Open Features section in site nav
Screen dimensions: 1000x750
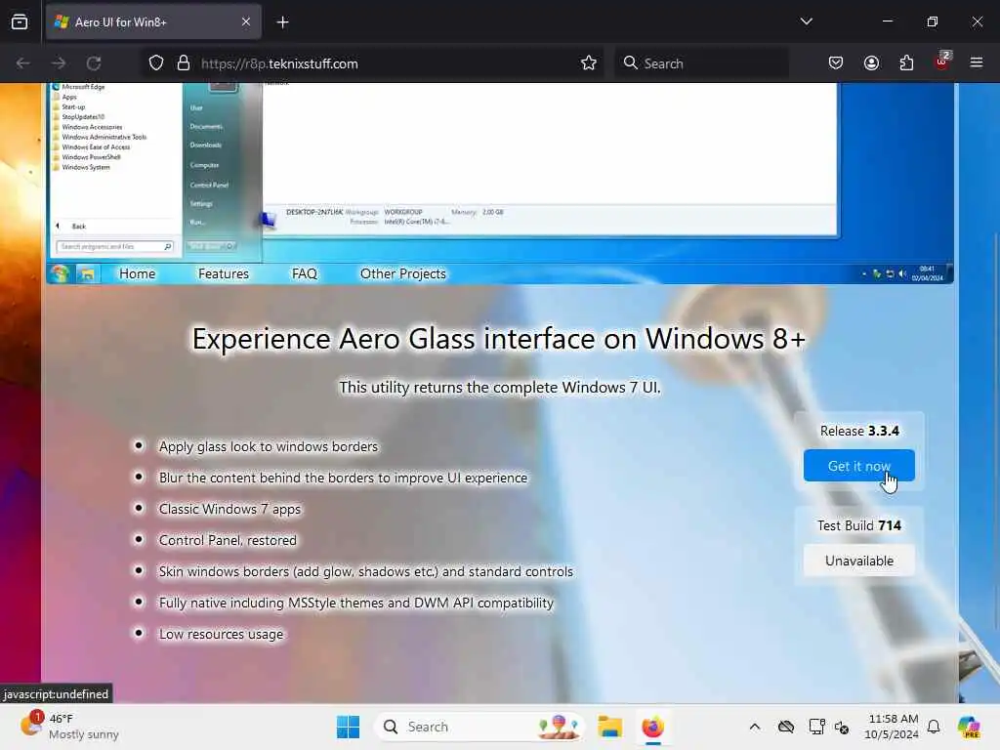click(224, 273)
